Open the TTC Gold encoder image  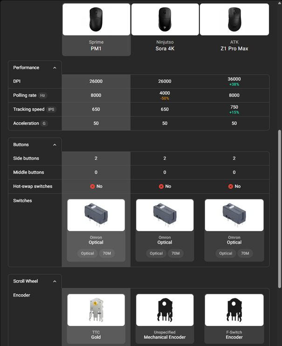(x=96, y=310)
